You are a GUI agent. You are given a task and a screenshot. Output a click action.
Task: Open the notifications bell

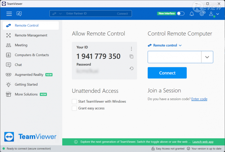[192, 14]
